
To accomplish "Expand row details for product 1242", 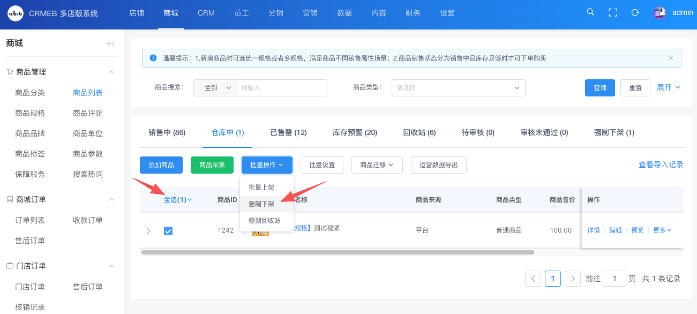I will [x=148, y=230].
